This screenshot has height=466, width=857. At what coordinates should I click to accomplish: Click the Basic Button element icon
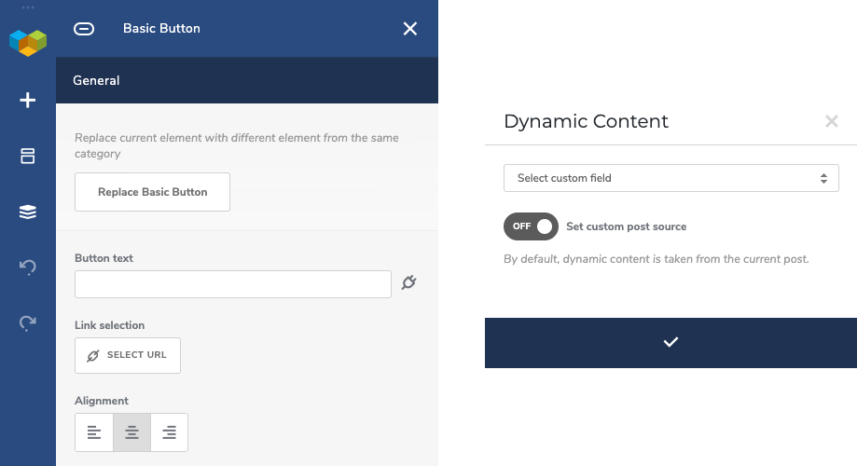pos(84,29)
